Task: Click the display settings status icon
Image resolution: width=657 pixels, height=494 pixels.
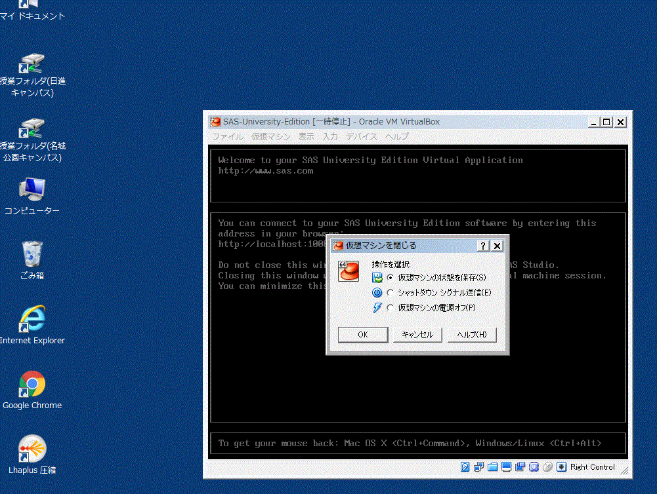Action: (506, 467)
